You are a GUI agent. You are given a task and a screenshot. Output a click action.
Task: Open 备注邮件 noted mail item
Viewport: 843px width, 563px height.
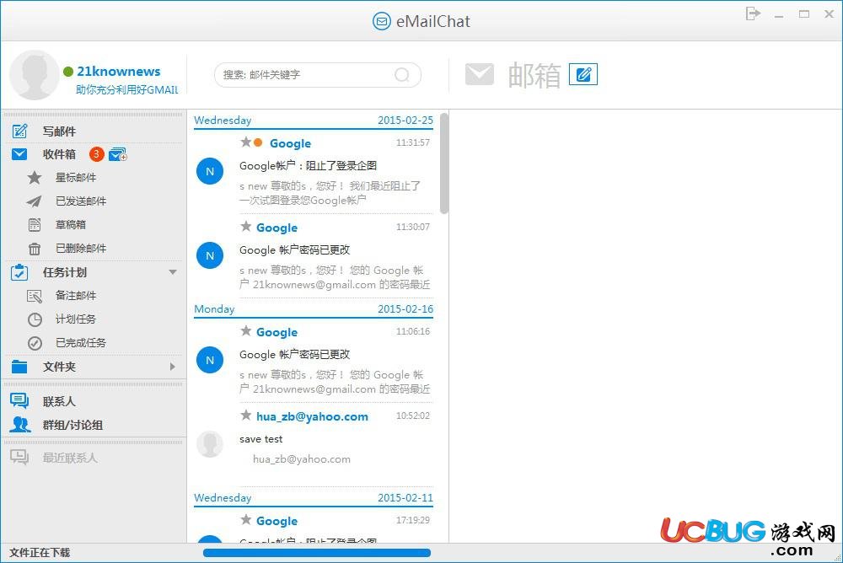pyautogui.click(x=76, y=296)
